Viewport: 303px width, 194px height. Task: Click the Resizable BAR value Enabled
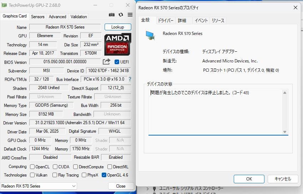[x=116, y=157]
